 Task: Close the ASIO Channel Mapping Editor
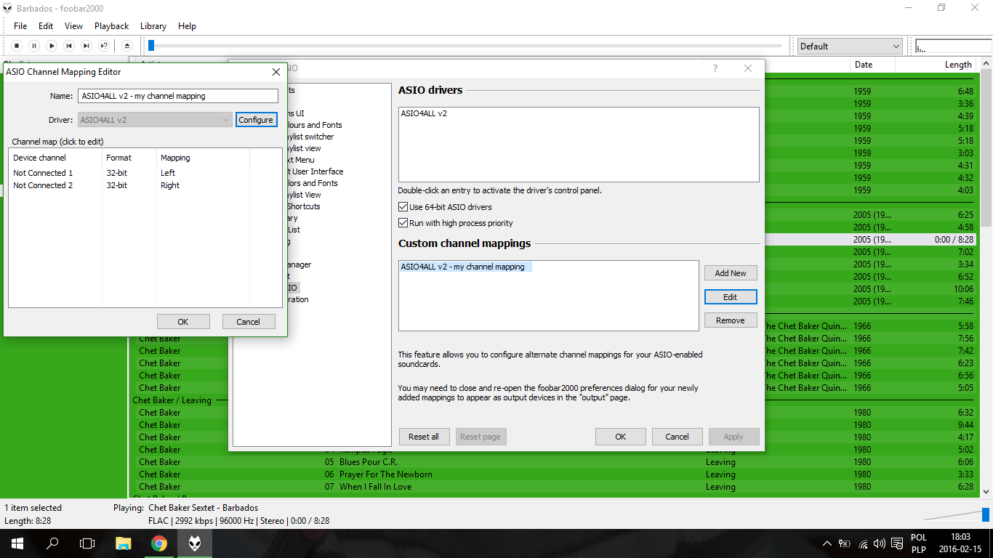[276, 72]
